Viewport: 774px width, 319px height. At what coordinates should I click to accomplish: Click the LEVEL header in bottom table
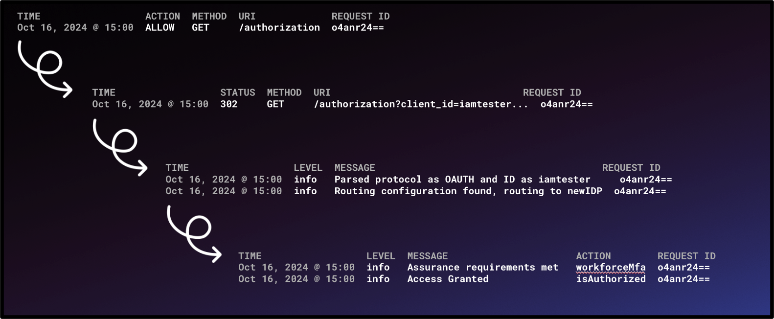pos(381,256)
